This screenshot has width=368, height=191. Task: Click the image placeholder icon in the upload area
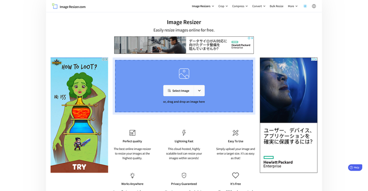pos(184,74)
